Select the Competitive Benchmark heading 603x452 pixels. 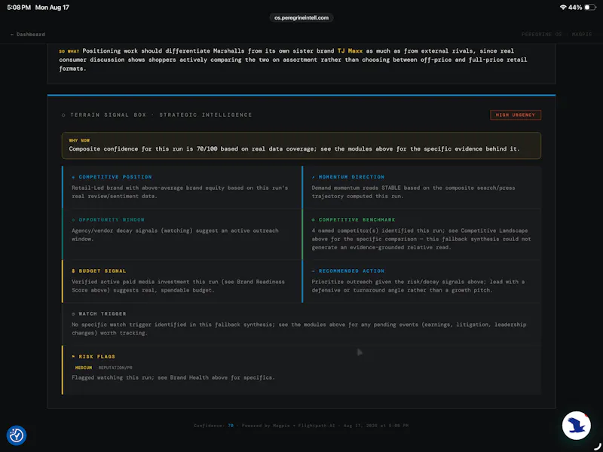(x=357, y=220)
